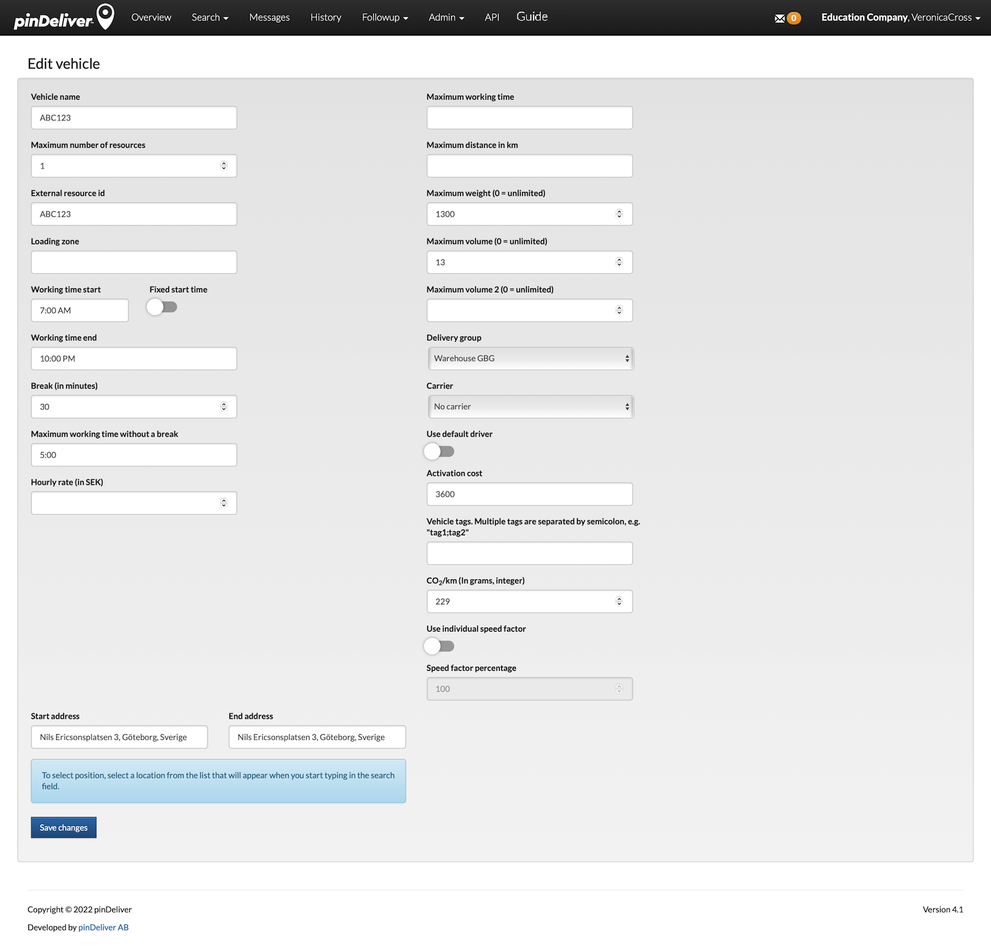Click the Maximum volume stepper arrows showing 13

click(x=619, y=262)
